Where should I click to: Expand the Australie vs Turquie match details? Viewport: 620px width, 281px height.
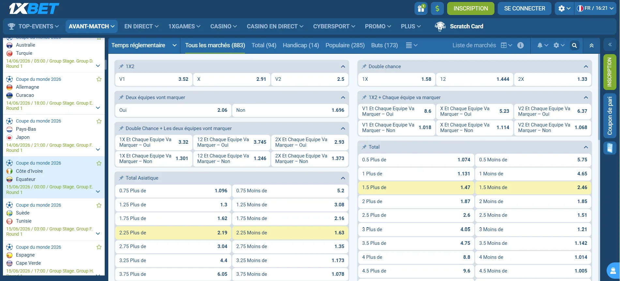tap(98, 66)
